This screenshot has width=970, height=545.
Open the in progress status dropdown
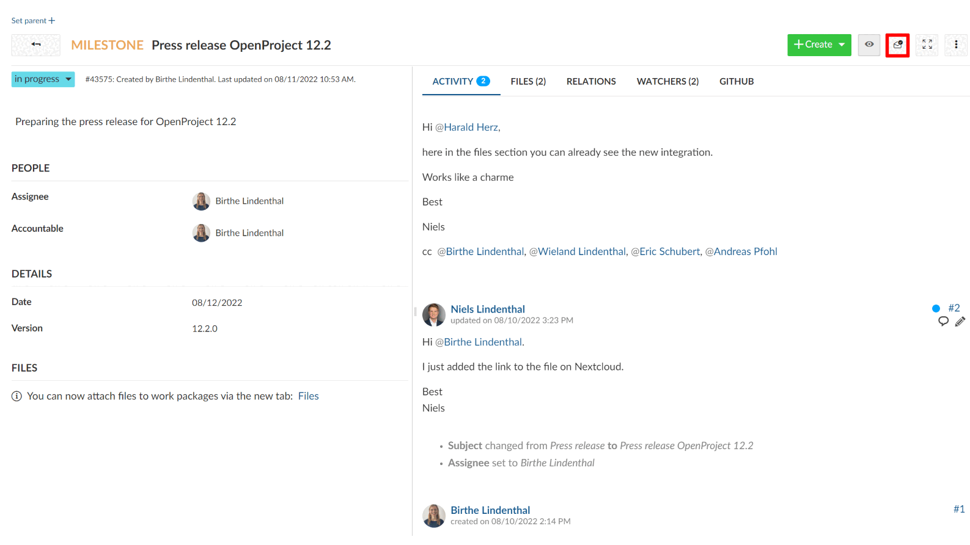click(43, 79)
